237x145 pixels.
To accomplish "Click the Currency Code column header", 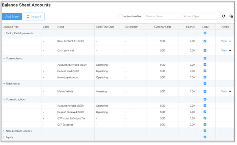I will [x=163, y=27].
